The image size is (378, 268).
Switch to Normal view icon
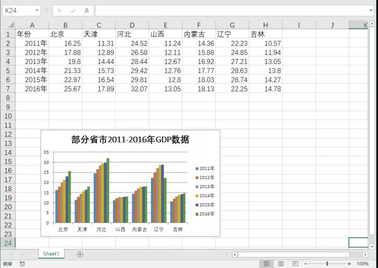pyautogui.click(x=266, y=264)
